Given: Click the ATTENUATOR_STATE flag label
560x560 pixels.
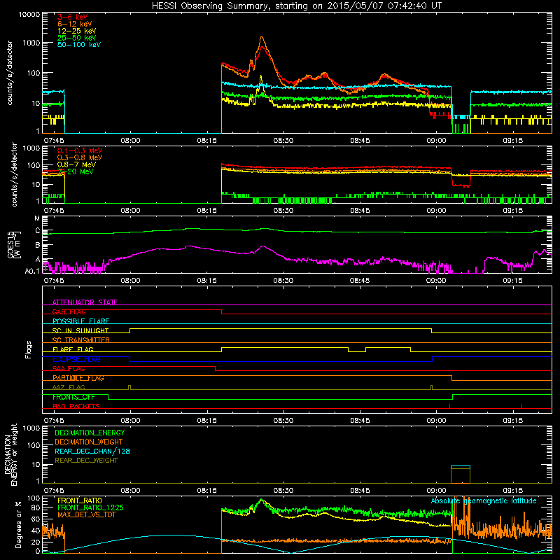Looking at the screenshot, I should 85,302.
